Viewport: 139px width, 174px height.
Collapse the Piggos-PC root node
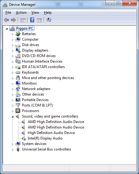(x=7, y=29)
